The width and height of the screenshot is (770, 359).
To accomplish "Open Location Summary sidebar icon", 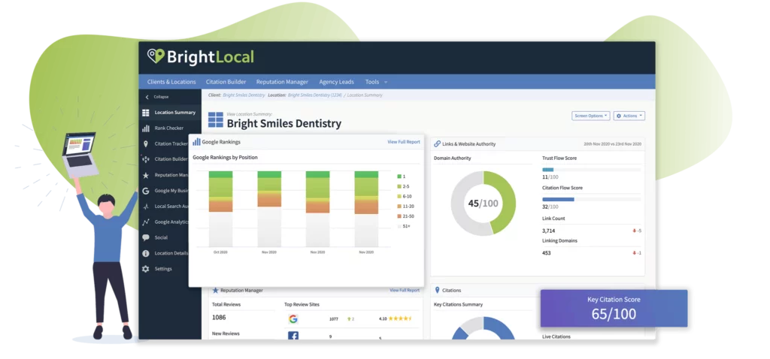I will coord(145,113).
